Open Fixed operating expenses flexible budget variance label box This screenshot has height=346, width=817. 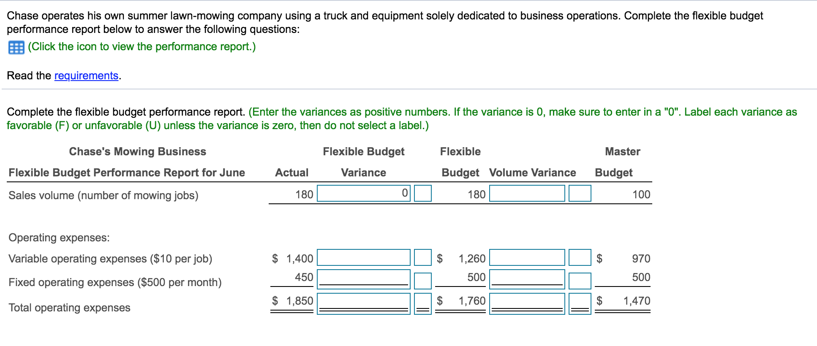422,281
